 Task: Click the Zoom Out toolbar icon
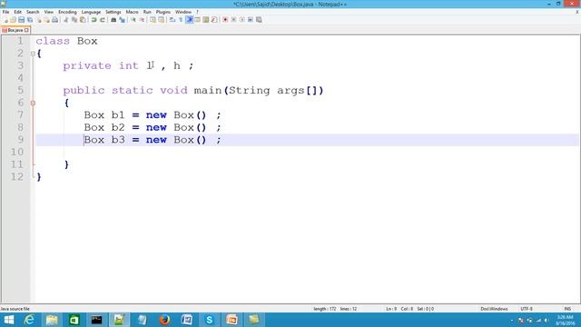[x=142, y=20]
